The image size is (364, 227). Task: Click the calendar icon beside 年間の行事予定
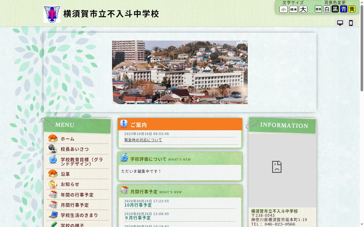point(53,194)
